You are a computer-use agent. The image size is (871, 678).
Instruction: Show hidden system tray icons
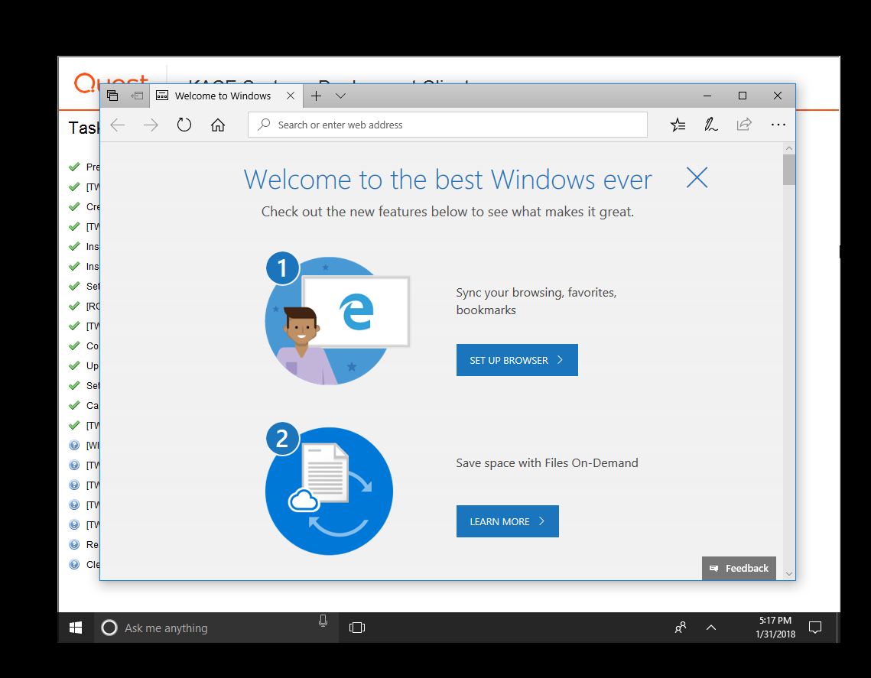711,628
